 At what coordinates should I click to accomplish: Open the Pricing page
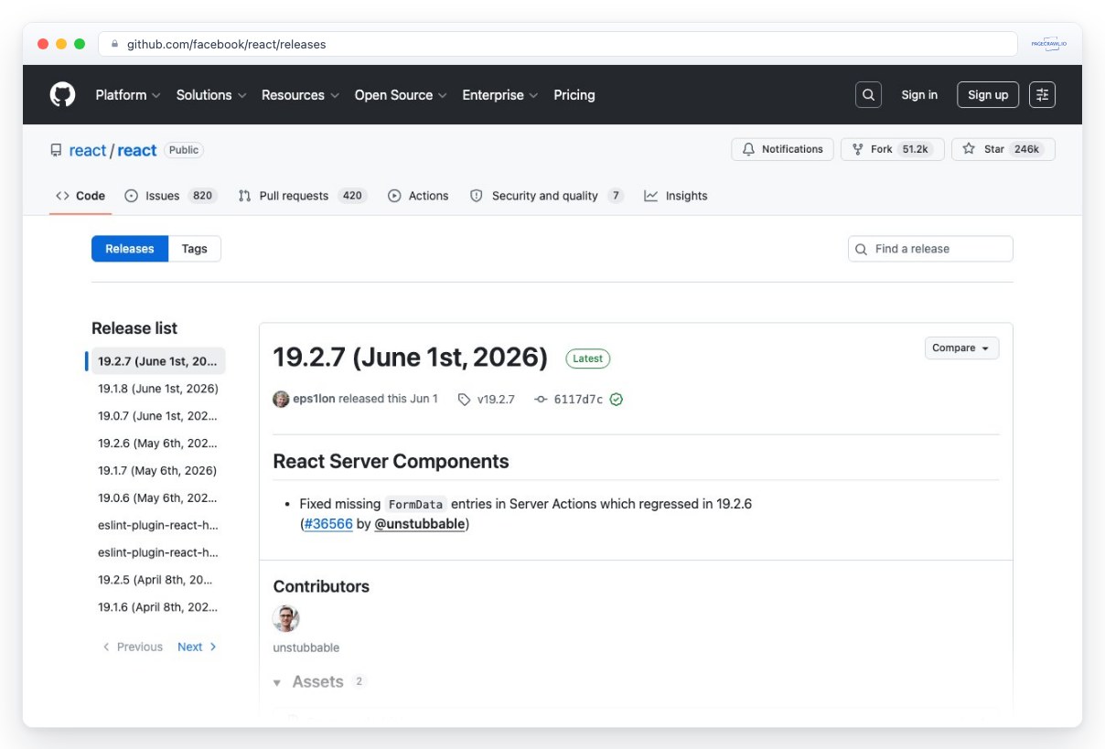[574, 95]
